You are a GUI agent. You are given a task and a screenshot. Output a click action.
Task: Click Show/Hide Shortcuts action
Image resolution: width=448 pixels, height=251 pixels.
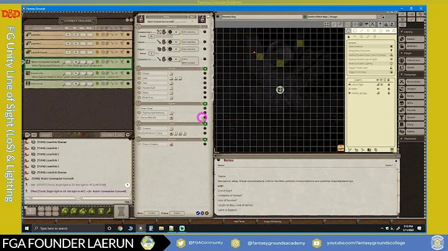pyautogui.click(x=370, y=51)
